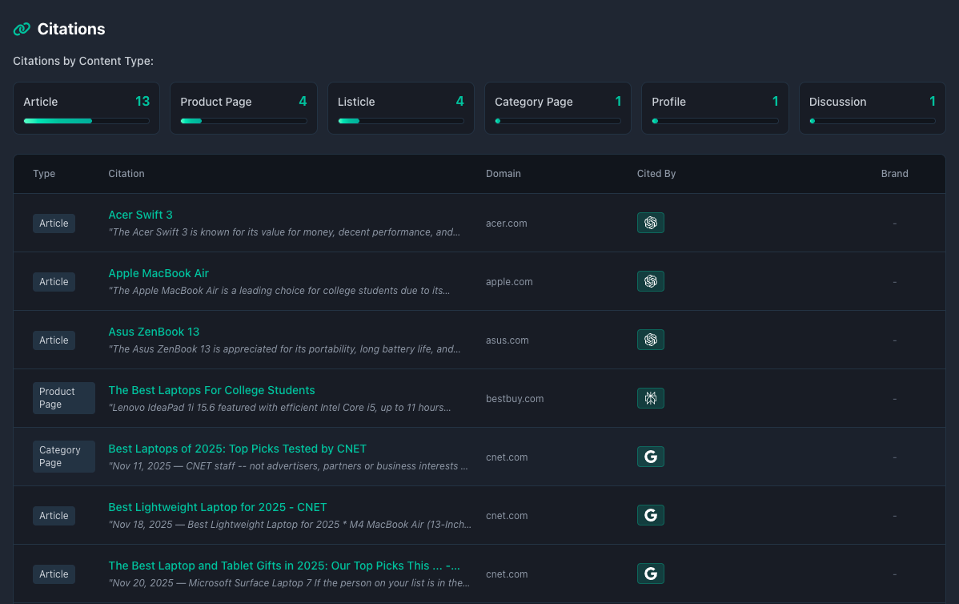Click the Category Page type badge in table
959x604 pixels.
[x=63, y=457]
